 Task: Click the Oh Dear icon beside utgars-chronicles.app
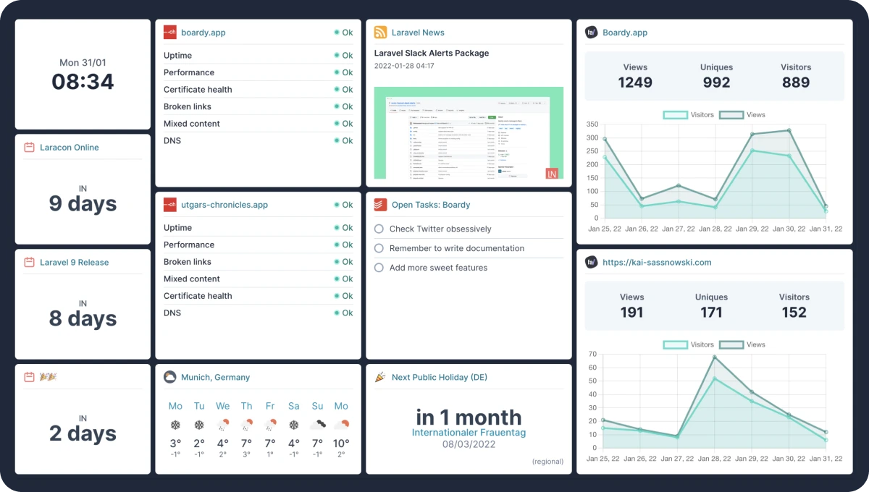point(170,205)
